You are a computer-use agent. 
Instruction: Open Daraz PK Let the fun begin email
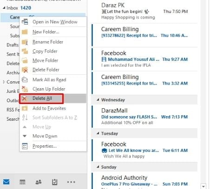tap(144, 11)
